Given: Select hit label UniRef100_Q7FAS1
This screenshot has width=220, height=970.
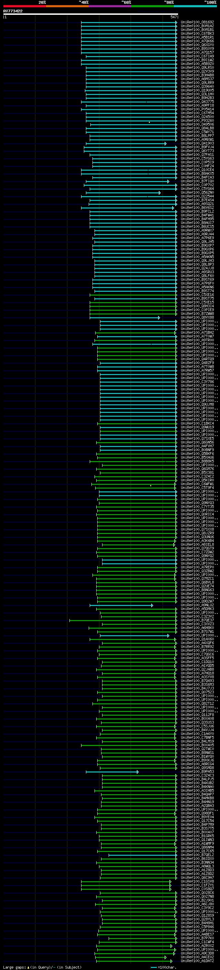Looking at the screenshot, I should [197, 155].
